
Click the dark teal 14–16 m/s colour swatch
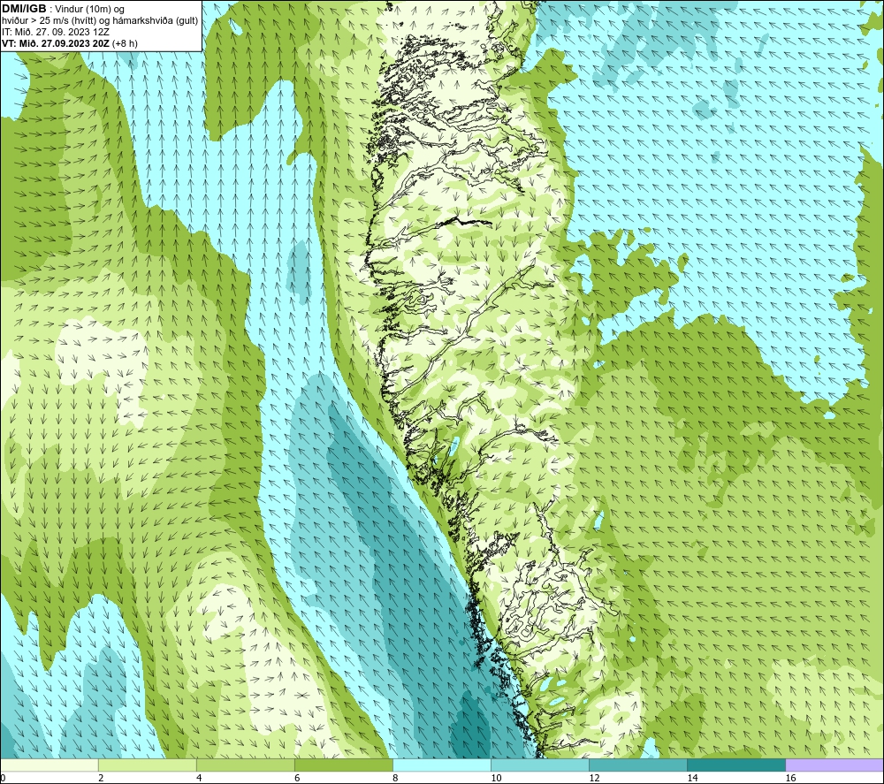(x=736, y=765)
